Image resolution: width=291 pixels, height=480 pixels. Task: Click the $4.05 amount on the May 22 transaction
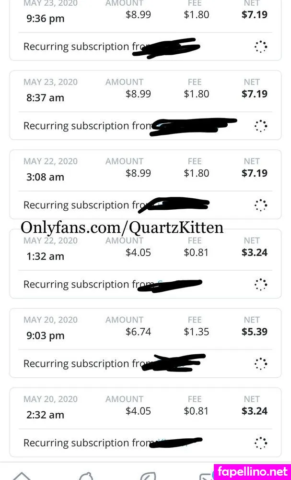pos(138,252)
